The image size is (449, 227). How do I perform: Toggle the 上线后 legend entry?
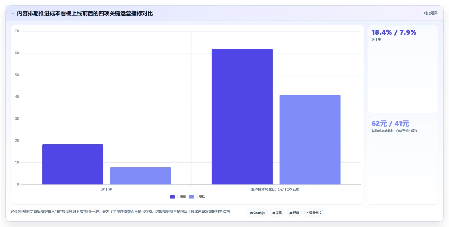click(x=197, y=197)
